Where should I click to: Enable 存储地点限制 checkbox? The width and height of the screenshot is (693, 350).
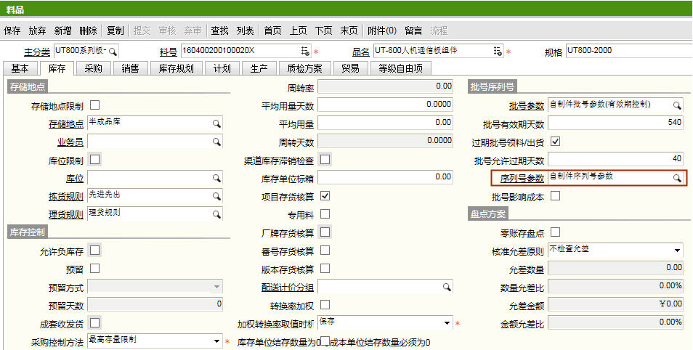[94, 105]
